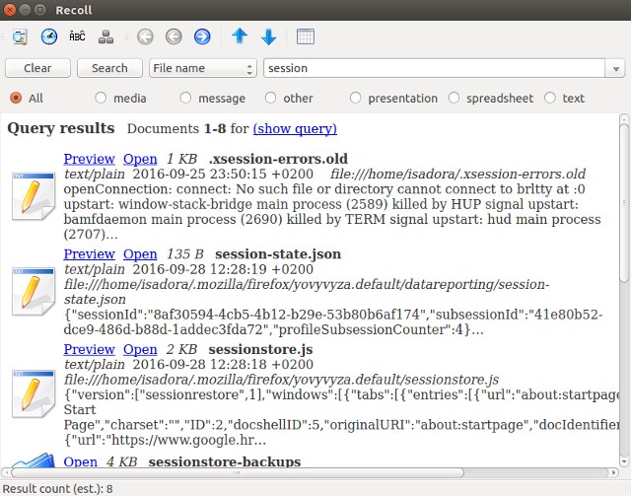The image size is (631, 496).
Task: Click the session-state.json file icon
Action: (x=33, y=291)
